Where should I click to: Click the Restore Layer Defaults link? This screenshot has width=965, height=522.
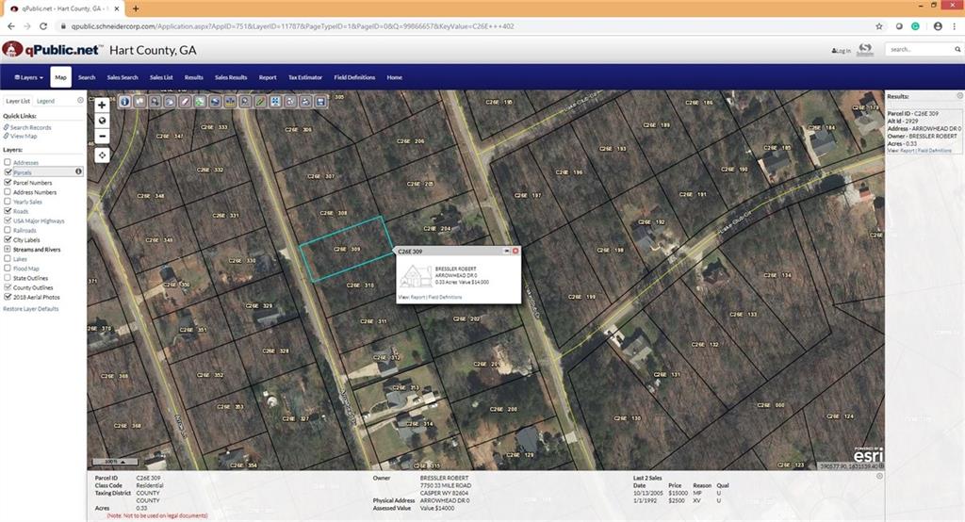pos(31,308)
